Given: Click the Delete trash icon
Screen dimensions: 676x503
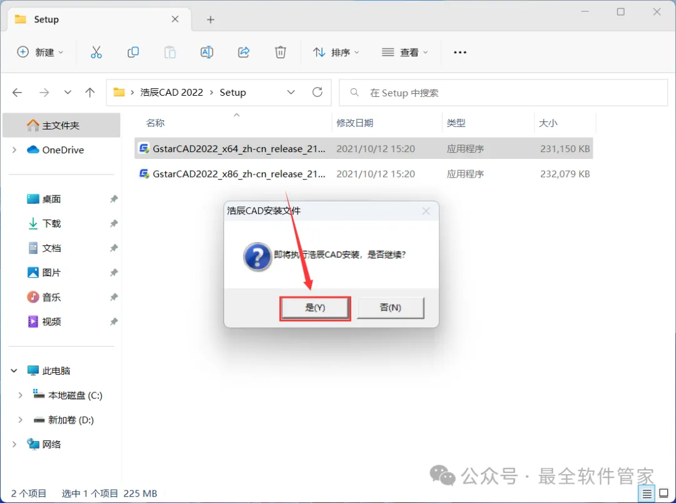Looking at the screenshot, I should click(280, 52).
